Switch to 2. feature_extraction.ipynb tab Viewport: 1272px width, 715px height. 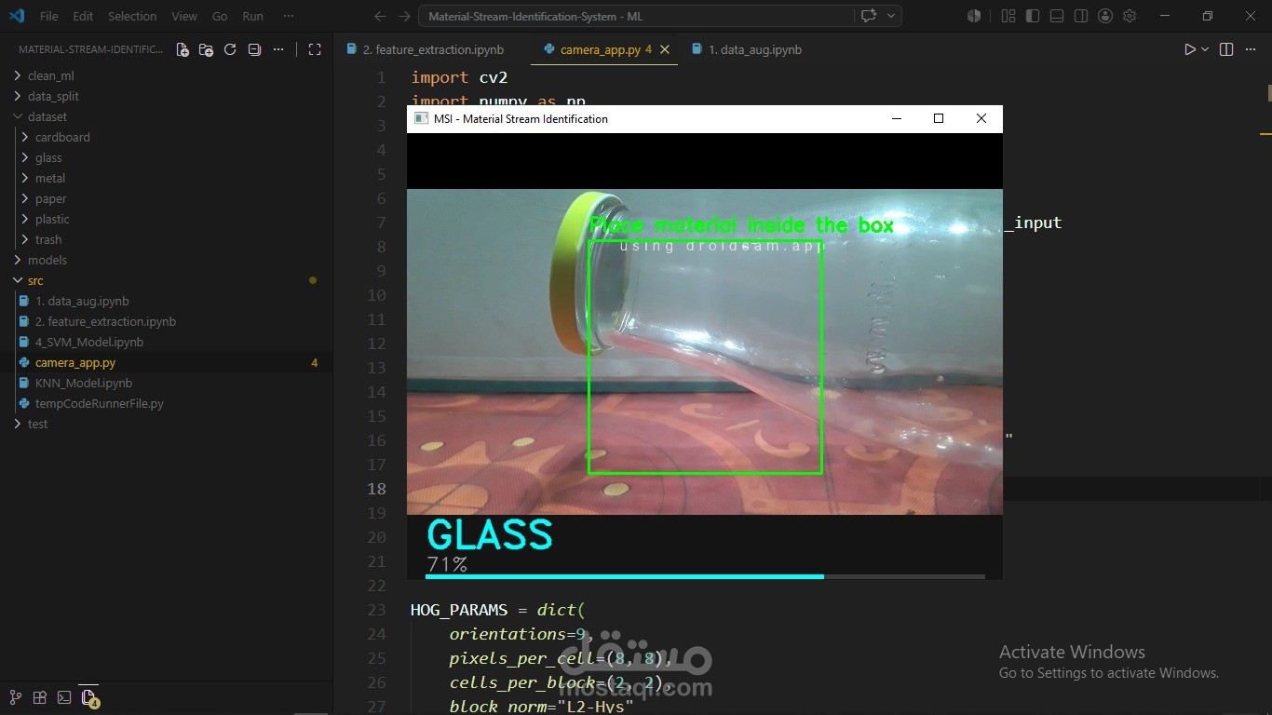point(432,50)
